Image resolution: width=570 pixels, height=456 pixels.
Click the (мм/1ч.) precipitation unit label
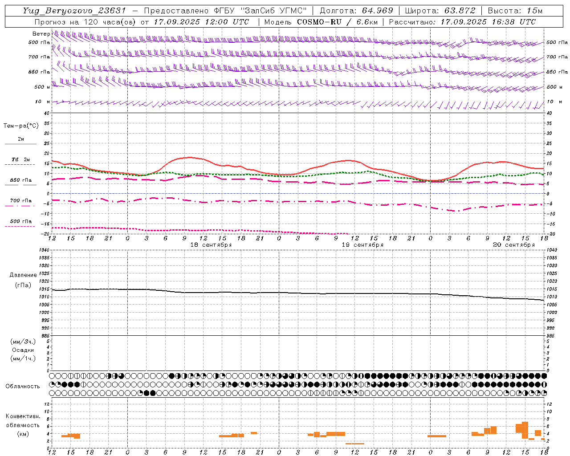pos(23,358)
